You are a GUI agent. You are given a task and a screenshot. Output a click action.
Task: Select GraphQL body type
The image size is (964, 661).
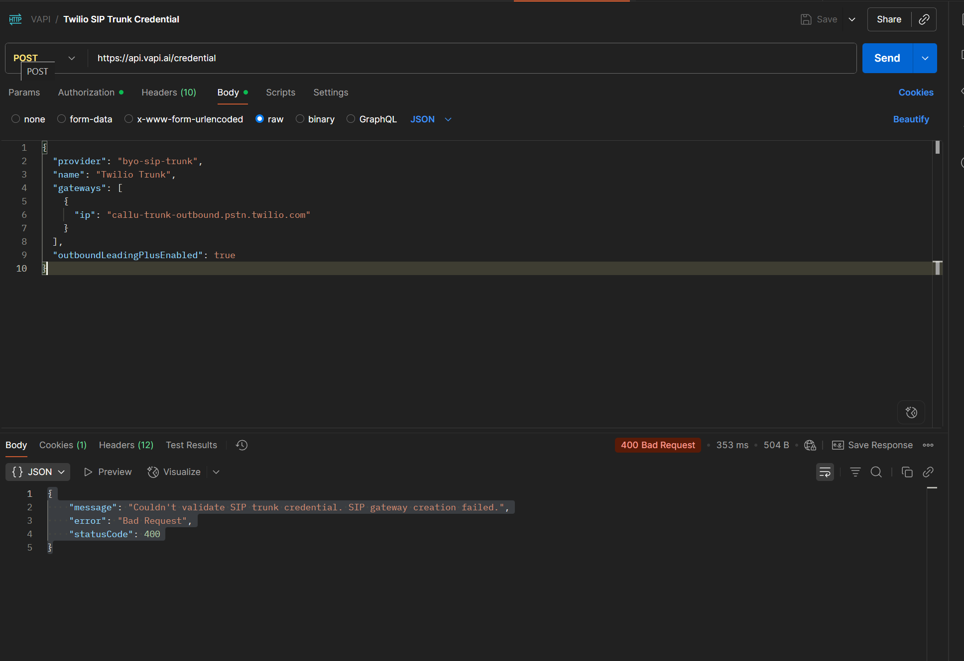351,119
